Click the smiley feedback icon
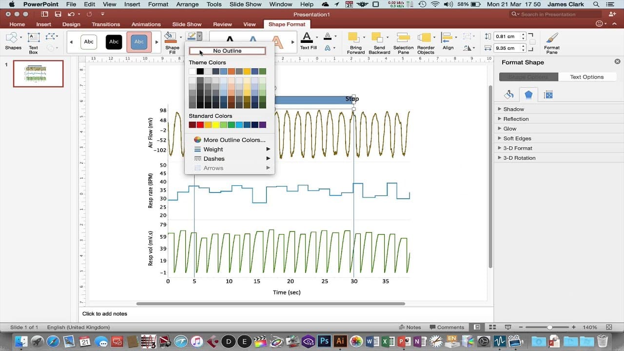The image size is (624, 351). pyautogui.click(x=599, y=24)
